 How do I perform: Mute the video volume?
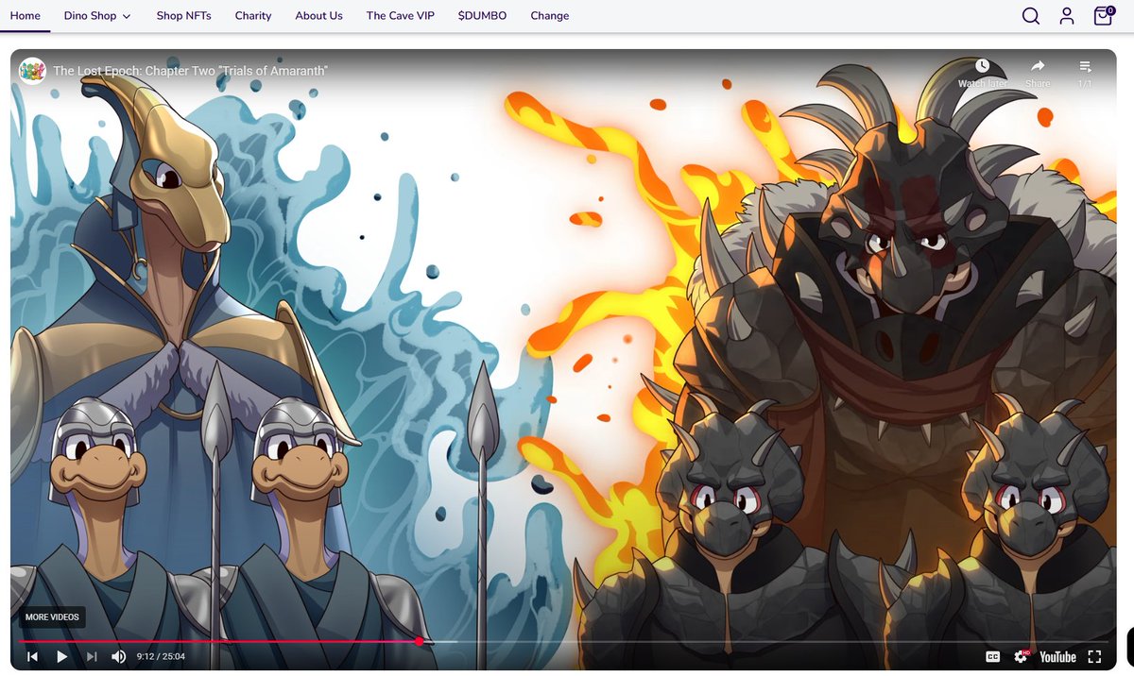pos(119,656)
